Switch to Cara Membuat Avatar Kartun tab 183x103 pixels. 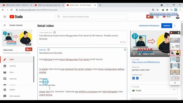49,5
